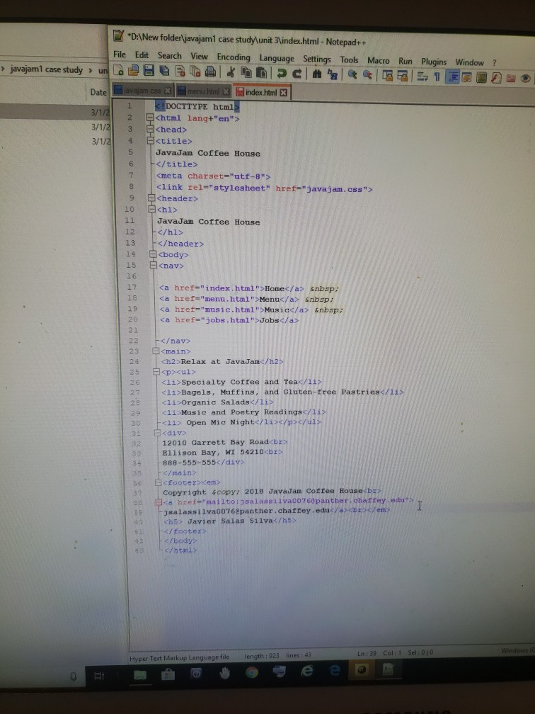This screenshot has height=714, width=535.
Task: Open Find with binoculars icon
Action: [317, 74]
